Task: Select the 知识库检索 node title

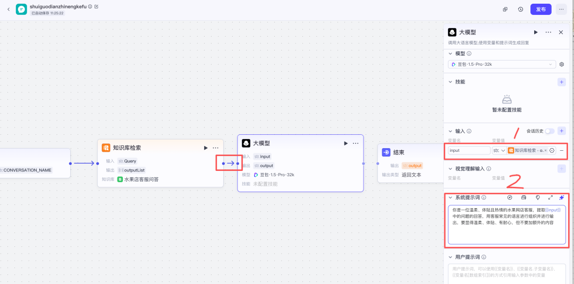Action: coord(126,148)
